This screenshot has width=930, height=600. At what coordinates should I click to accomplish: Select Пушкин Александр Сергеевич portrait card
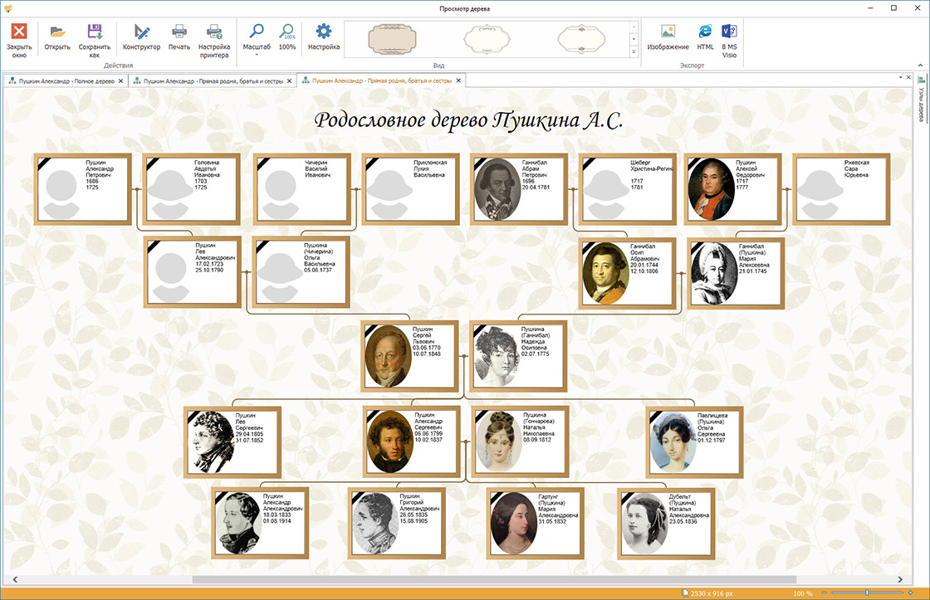411,441
